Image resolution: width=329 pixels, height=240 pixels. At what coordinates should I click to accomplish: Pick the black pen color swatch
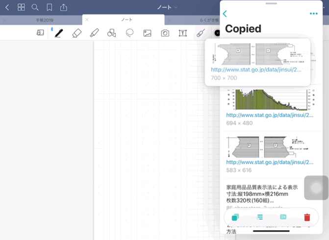217,33
